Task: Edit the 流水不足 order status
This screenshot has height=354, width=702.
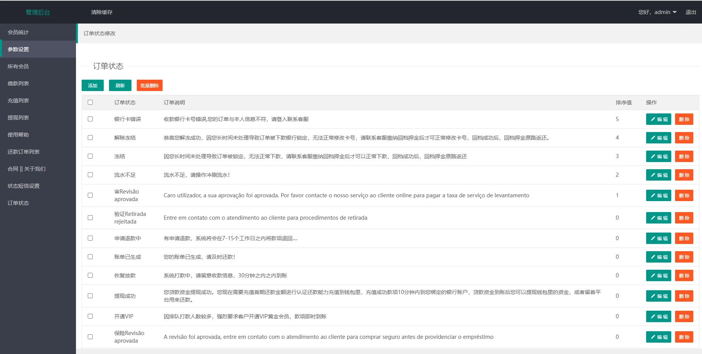Action: (658, 175)
